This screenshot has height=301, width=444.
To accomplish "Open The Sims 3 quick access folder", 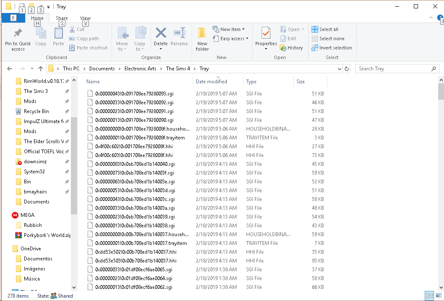I will (36, 91).
